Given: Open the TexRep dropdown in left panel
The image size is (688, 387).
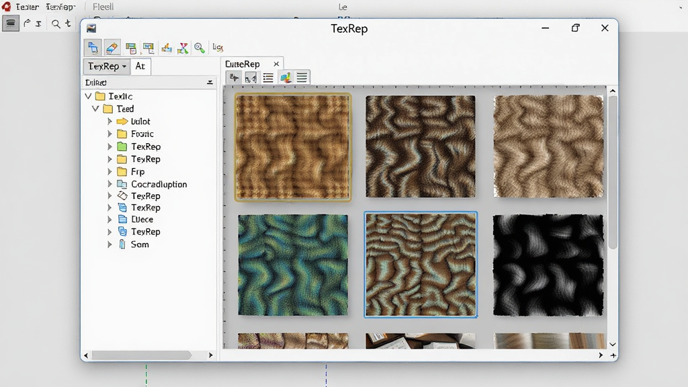Looking at the screenshot, I should (x=107, y=67).
